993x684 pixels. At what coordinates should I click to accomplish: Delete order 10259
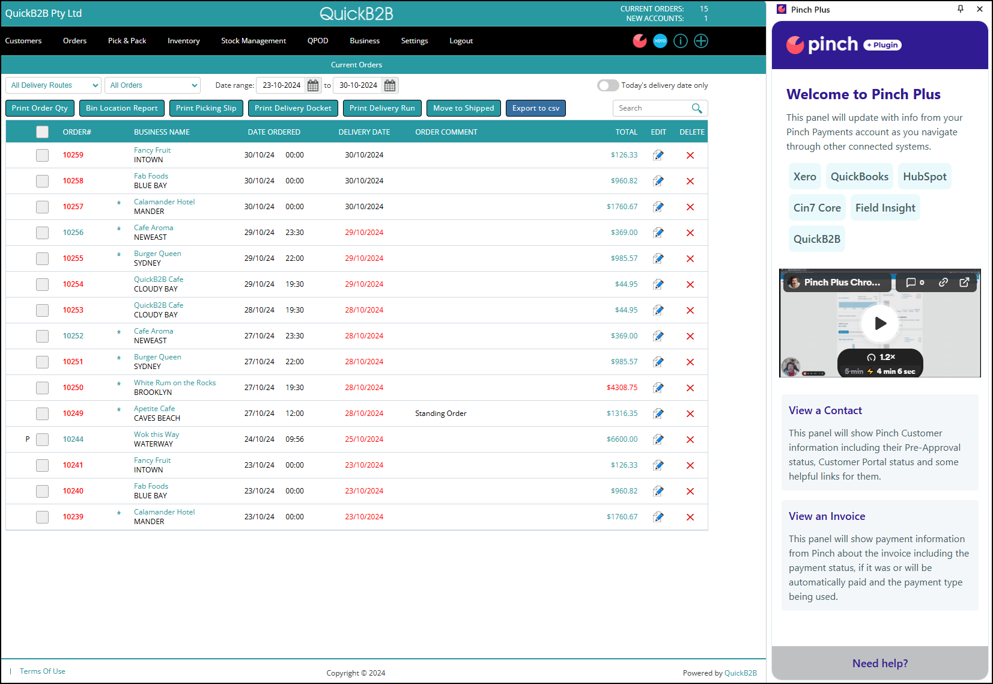pos(690,155)
